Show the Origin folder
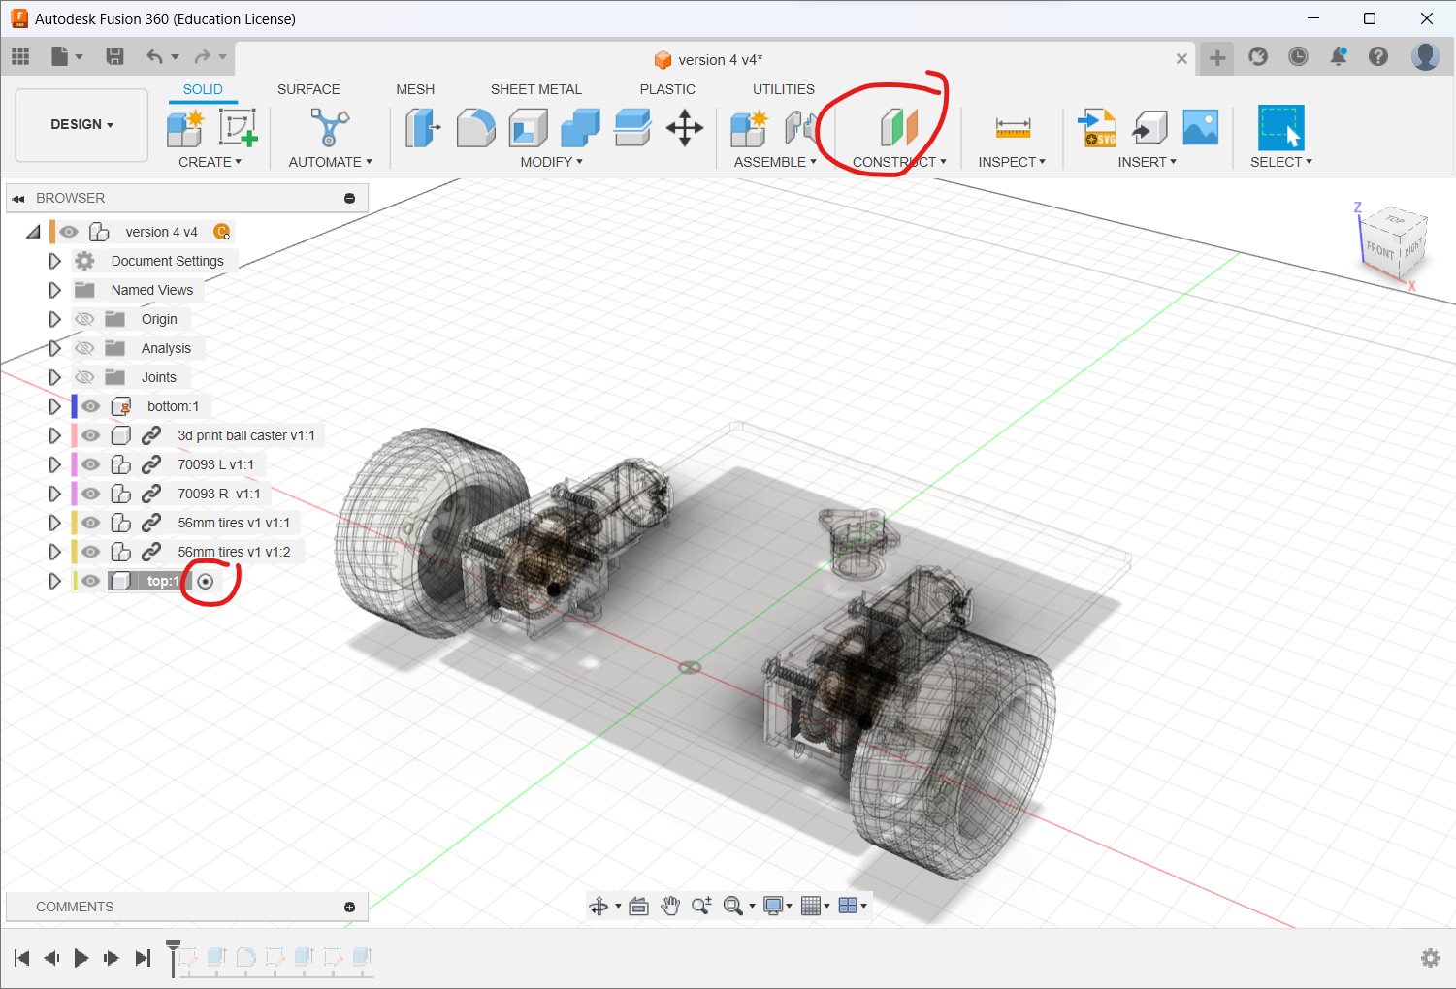1456x989 pixels. coord(85,319)
